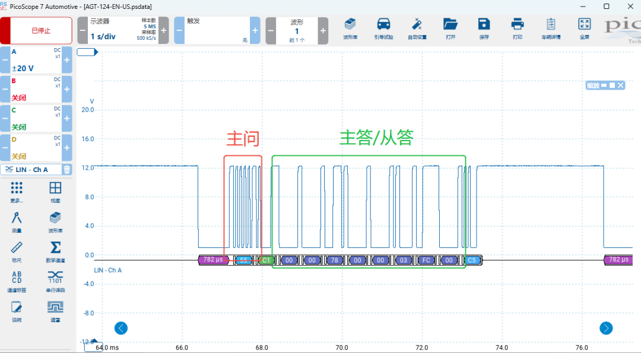Delete LIN - Ch A decoder trash icon

pos(67,170)
